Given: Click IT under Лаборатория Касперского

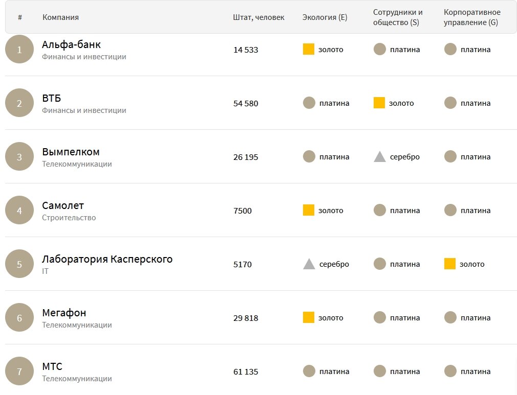Looking at the screenshot, I should [x=45, y=271].
